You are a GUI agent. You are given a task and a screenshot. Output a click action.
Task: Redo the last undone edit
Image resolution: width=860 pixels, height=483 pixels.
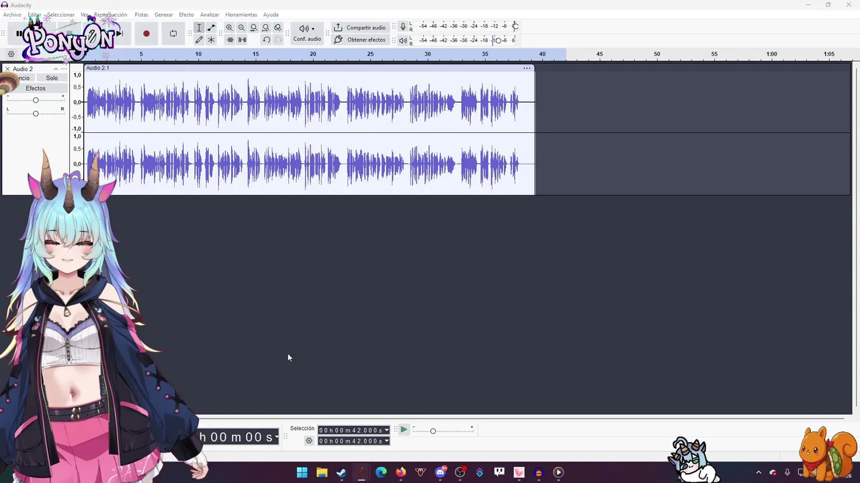point(278,40)
